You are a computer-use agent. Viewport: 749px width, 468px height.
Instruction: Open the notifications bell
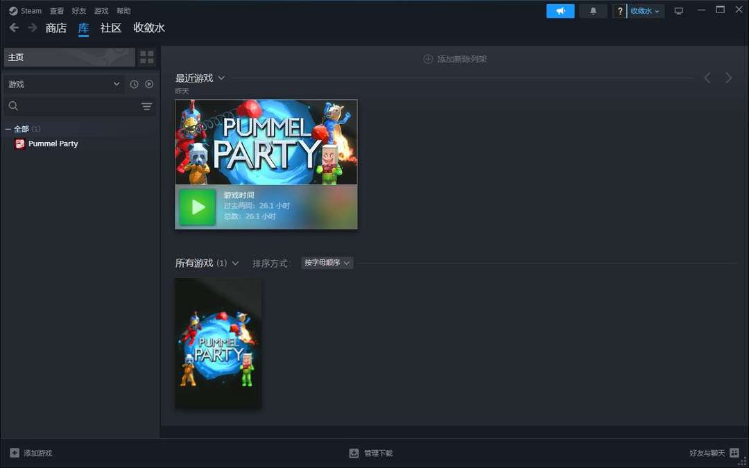(x=593, y=11)
